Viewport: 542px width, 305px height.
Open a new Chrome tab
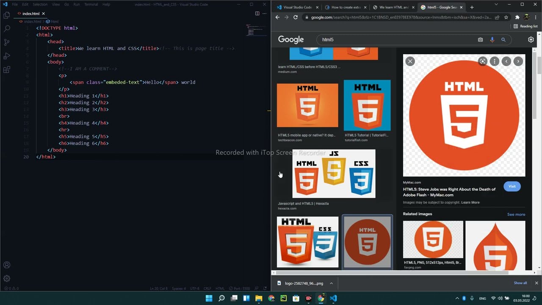coord(472,7)
